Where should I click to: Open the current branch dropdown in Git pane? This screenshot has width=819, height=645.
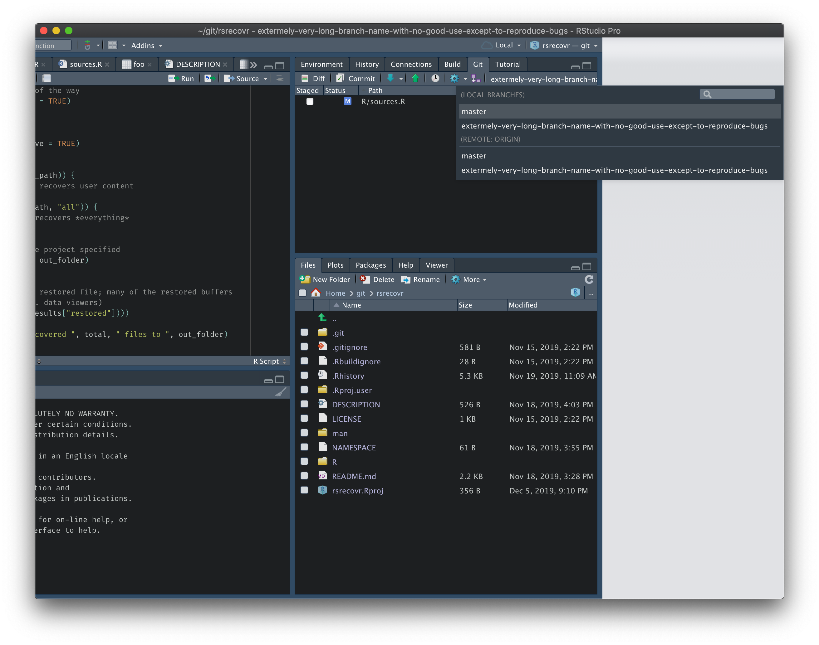point(542,79)
